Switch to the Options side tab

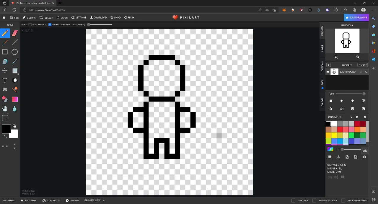click(x=322, y=66)
